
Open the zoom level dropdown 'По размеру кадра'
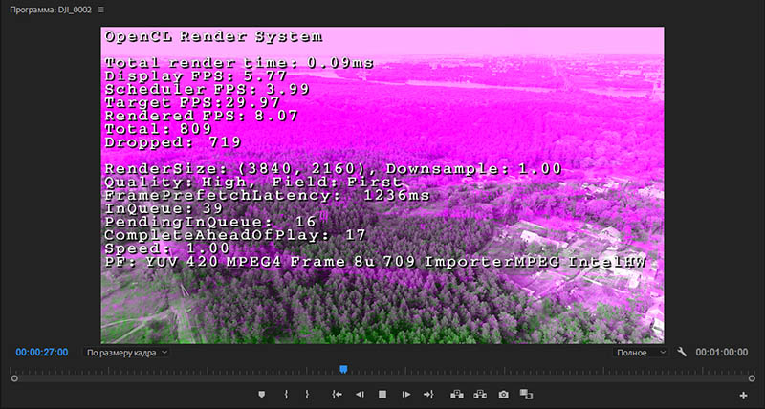pyautogui.click(x=126, y=353)
